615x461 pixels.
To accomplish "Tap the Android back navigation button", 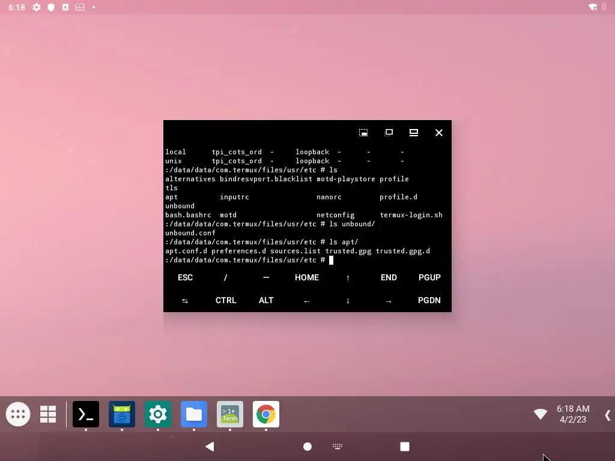I will point(210,447).
